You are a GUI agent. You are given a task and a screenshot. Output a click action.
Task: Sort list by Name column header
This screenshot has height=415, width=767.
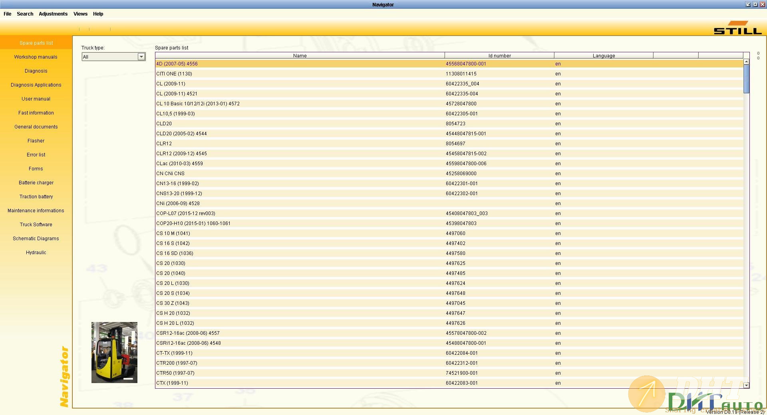pyautogui.click(x=300, y=56)
